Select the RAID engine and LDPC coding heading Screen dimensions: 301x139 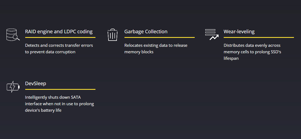click(59, 31)
